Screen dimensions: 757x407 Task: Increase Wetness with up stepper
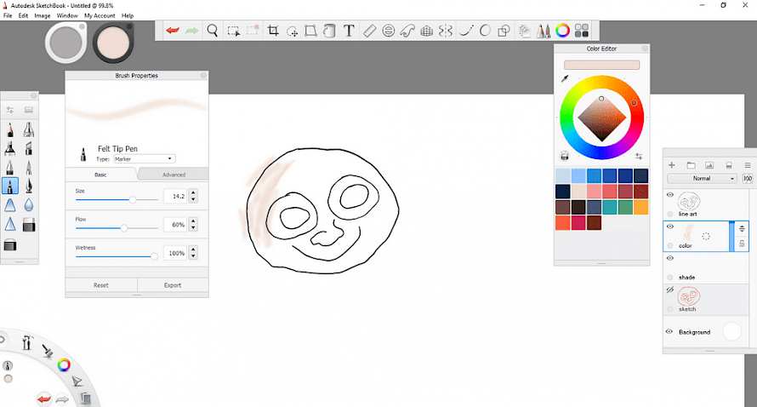tap(194, 249)
